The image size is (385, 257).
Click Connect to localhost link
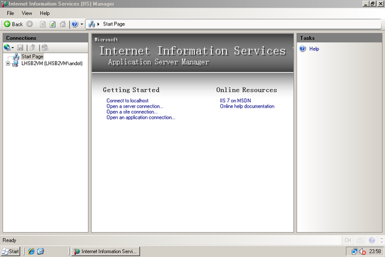click(x=127, y=100)
